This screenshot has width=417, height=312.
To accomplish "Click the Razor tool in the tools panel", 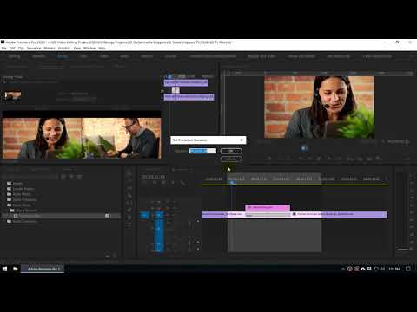I will click(129, 196).
